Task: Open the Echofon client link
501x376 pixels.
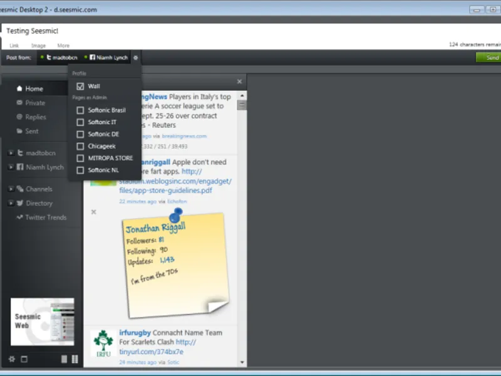Action: coord(177,201)
